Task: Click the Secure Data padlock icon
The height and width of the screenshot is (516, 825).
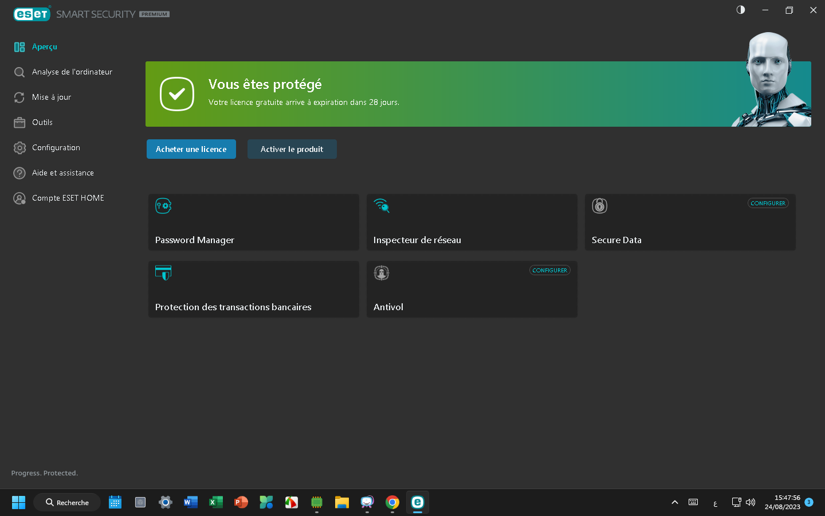Action: [x=599, y=206]
